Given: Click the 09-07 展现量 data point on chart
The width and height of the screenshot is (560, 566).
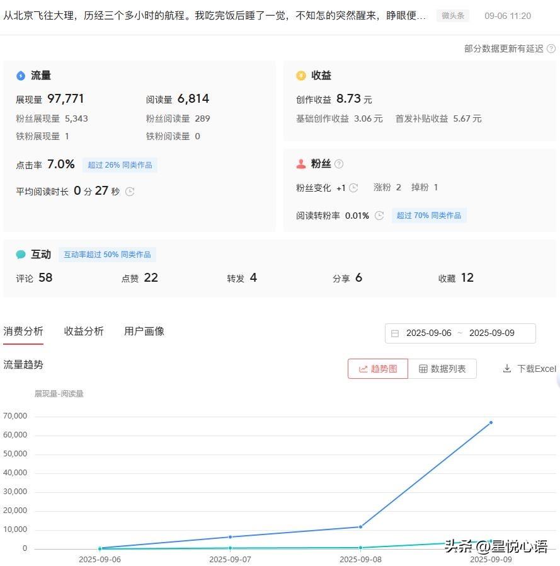Looking at the screenshot, I should (230, 537).
